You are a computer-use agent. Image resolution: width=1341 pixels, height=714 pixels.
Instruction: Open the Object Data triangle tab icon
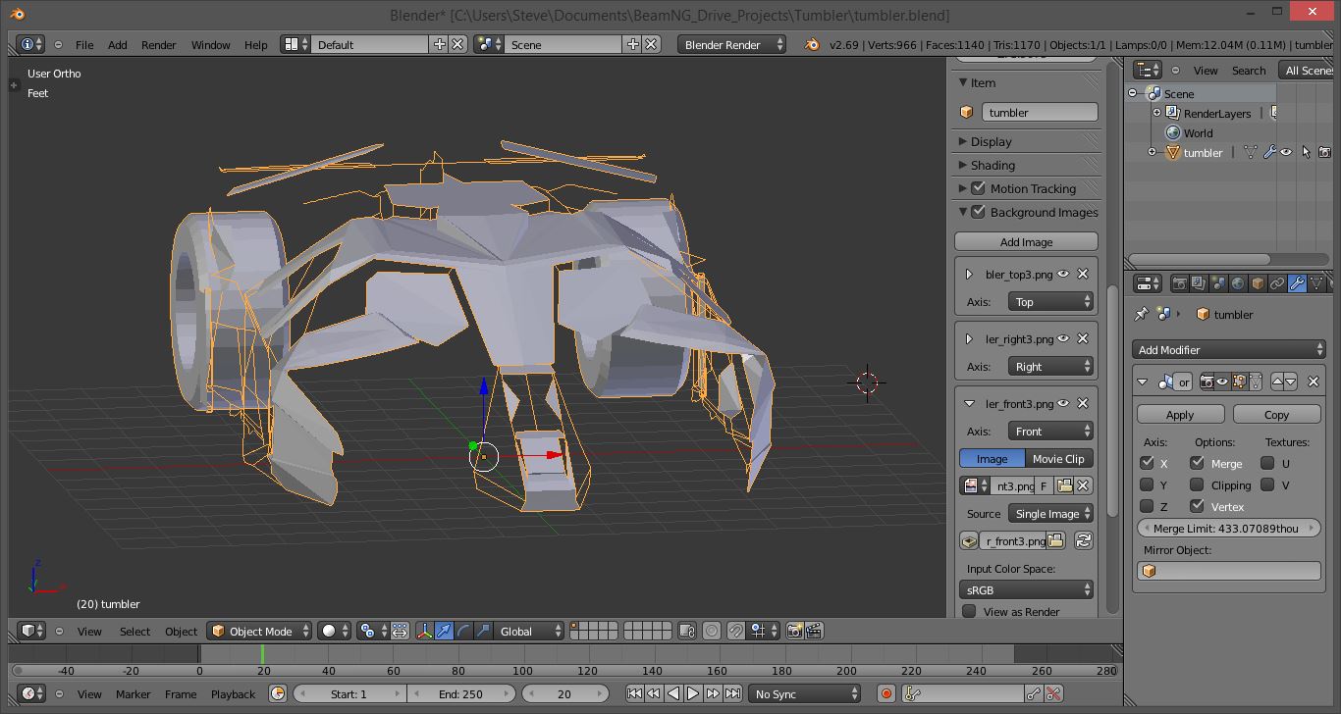[x=1316, y=283]
